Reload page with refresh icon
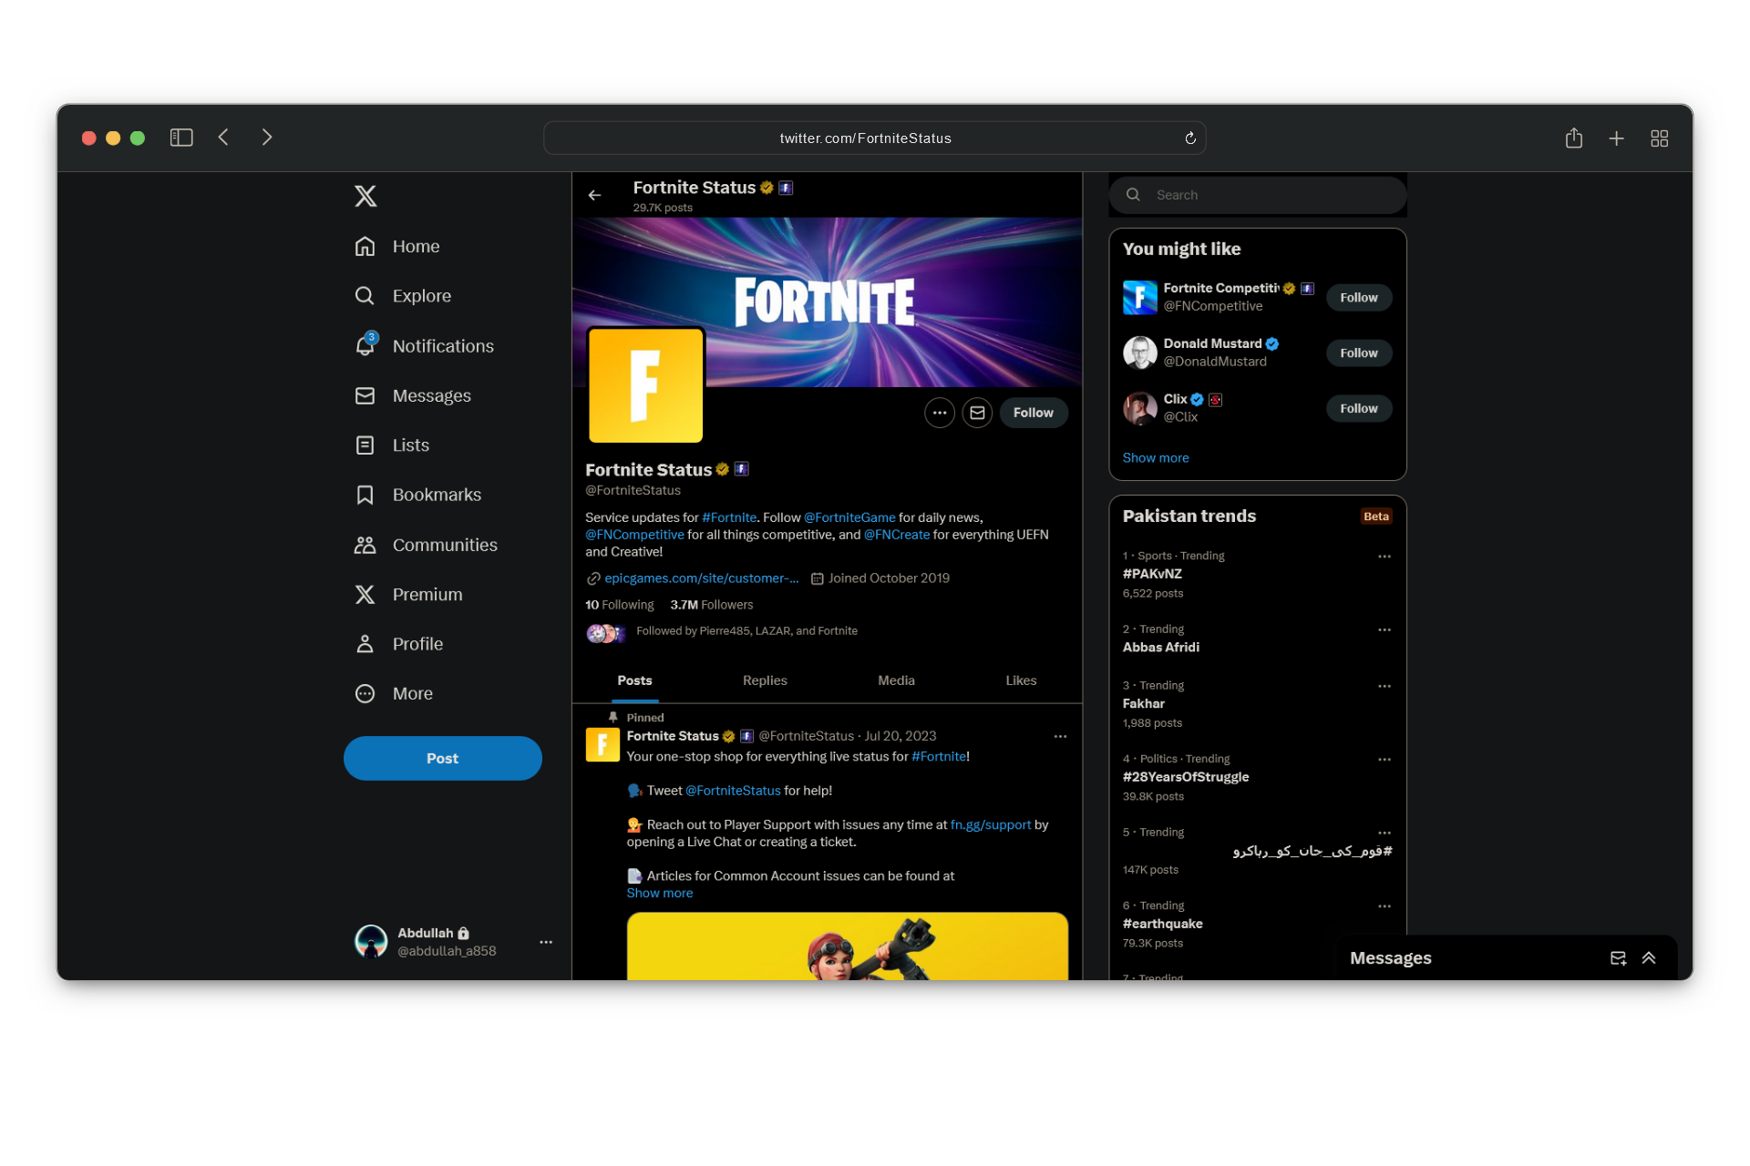 click(1189, 138)
